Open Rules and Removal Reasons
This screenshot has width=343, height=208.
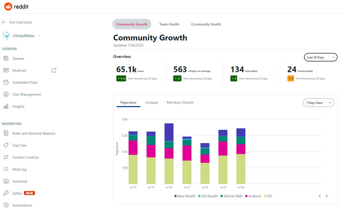tap(33, 133)
